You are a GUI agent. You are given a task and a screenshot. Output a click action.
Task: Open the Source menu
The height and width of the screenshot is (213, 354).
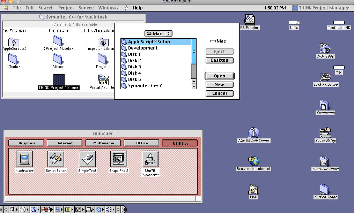[x=86, y=8]
